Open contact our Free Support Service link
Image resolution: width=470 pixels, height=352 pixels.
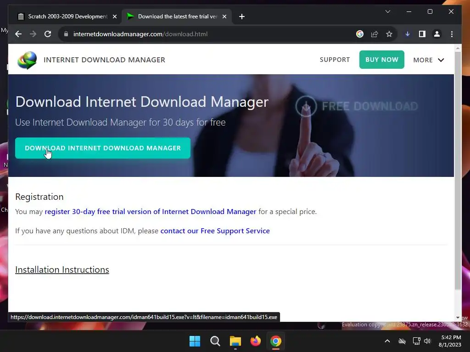coord(215,231)
